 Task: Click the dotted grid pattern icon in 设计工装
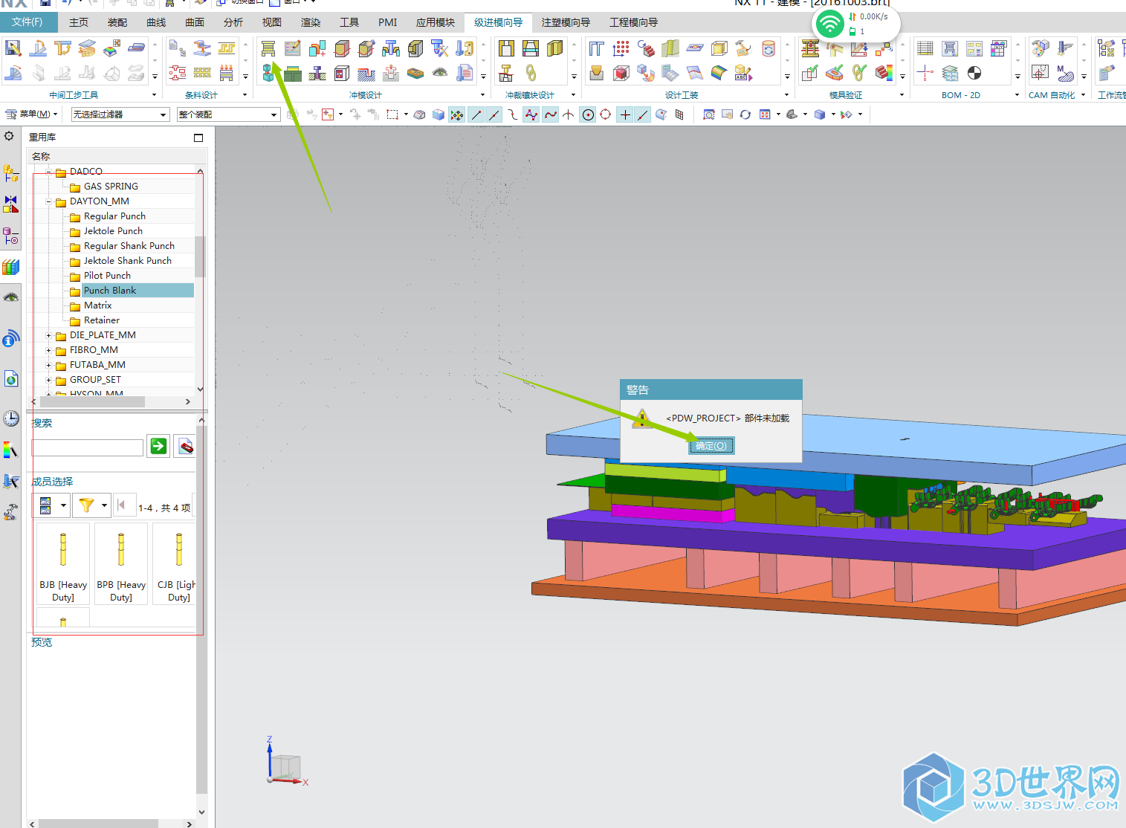pyautogui.click(x=621, y=49)
